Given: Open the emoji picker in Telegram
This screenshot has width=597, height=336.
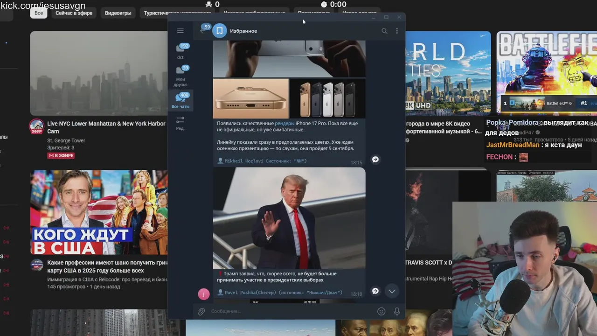Looking at the screenshot, I should [381, 311].
